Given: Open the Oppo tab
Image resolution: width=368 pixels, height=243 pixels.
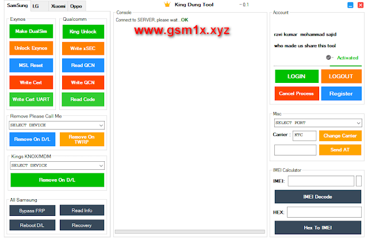Looking at the screenshot, I should 76,6.
